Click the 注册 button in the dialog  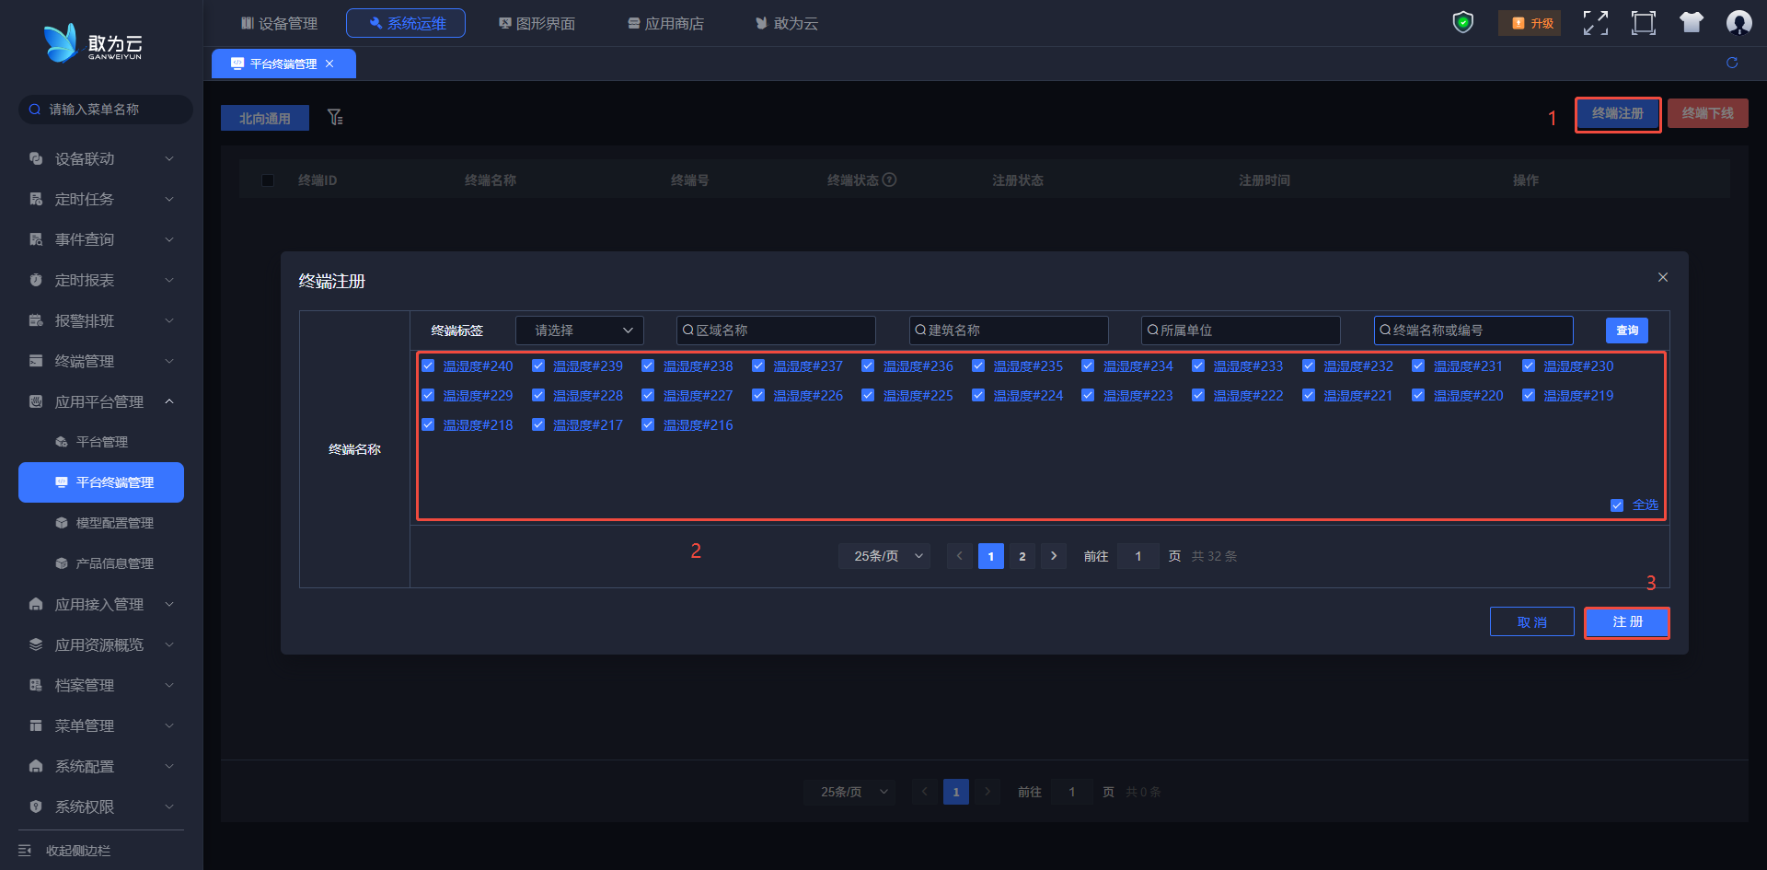click(1626, 622)
